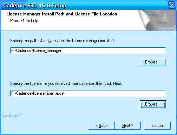Browse for the Cadence license file

coord(153,104)
